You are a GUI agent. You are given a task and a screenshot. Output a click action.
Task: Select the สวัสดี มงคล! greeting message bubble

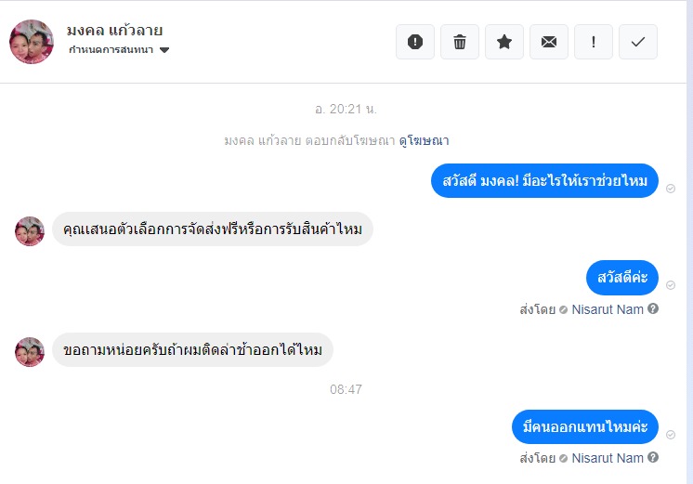pos(544,180)
